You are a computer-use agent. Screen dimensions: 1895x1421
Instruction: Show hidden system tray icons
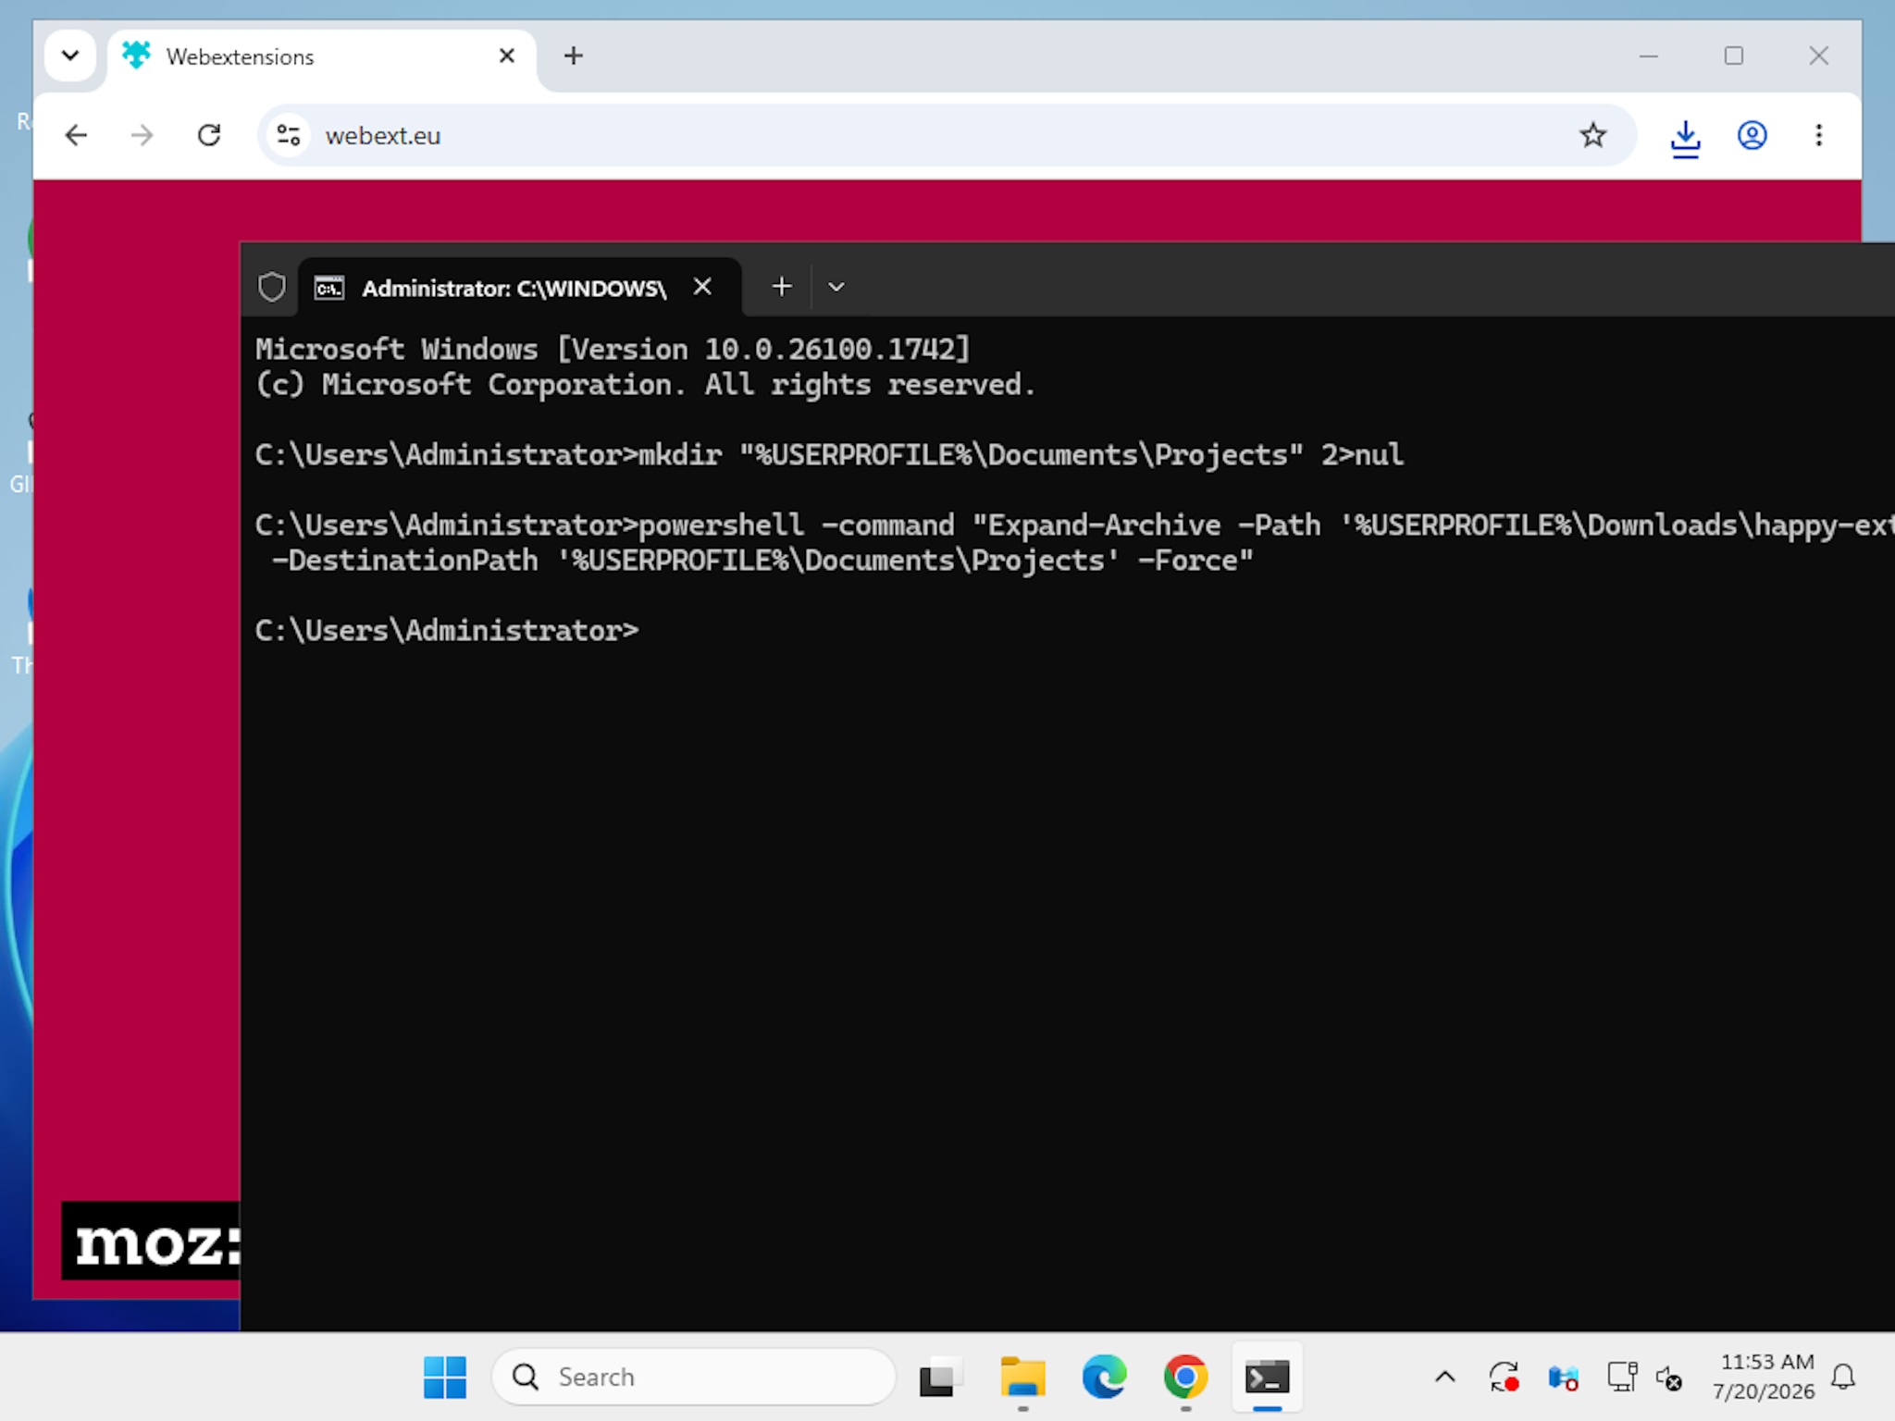1444,1377
